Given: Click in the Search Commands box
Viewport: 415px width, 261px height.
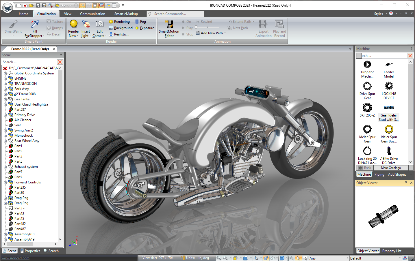Looking at the screenshot, I should pos(175,14).
